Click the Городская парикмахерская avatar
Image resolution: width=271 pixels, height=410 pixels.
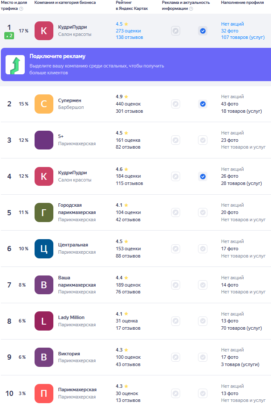point(44,212)
